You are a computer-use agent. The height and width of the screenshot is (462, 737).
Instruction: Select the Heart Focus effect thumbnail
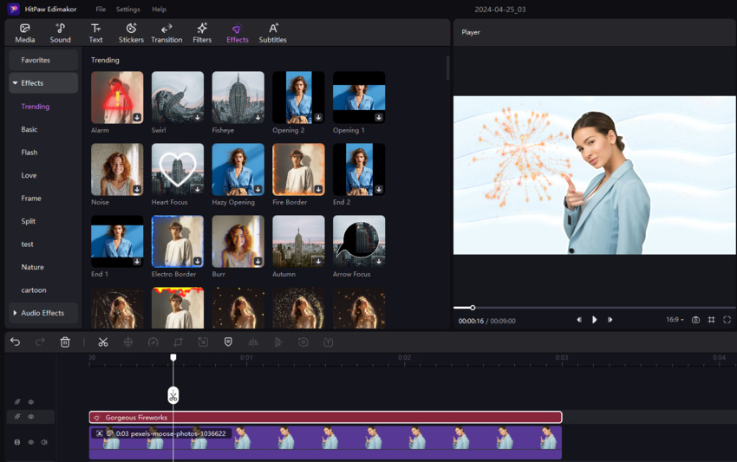[178, 170]
